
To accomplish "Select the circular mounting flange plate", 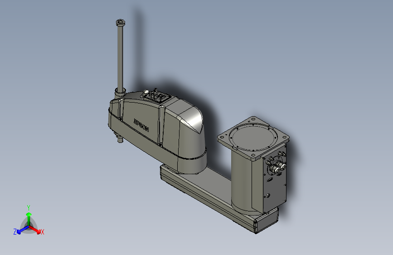I will coord(253,138).
